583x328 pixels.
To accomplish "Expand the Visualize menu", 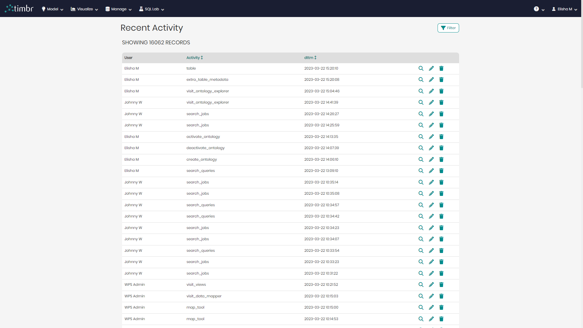I will 84,9.
